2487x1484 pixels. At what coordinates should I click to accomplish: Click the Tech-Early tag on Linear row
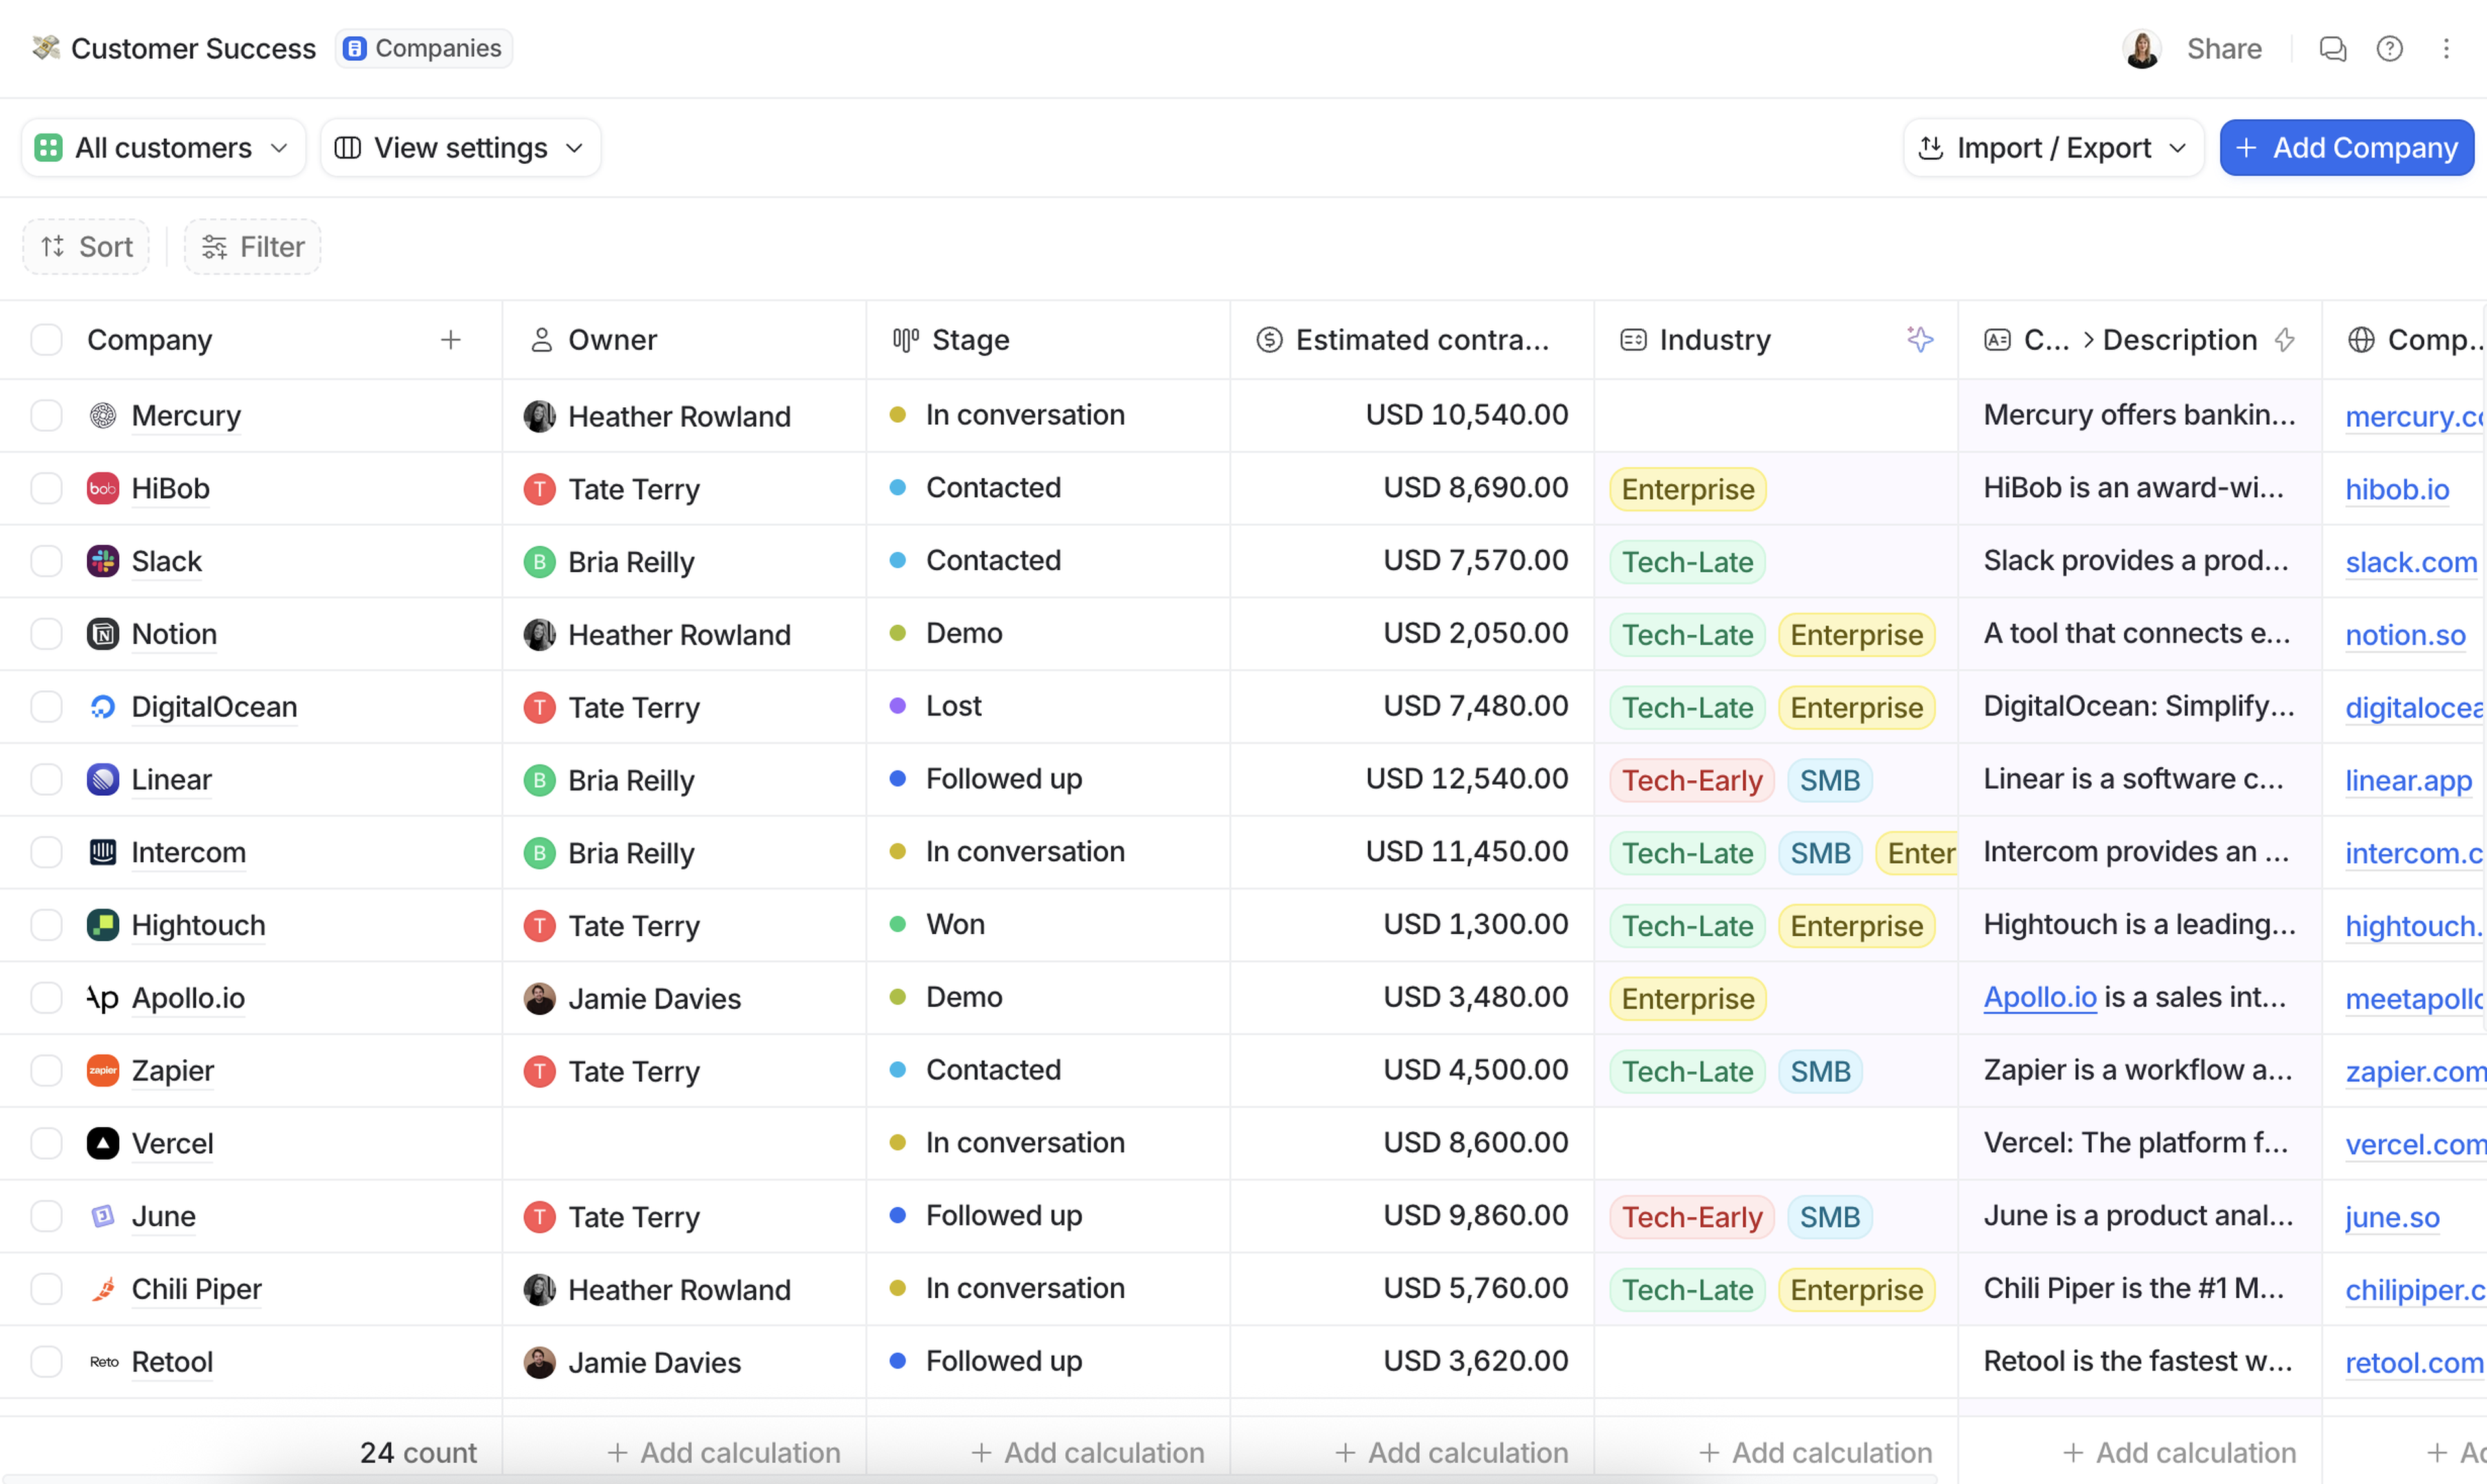(x=1690, y=780)
